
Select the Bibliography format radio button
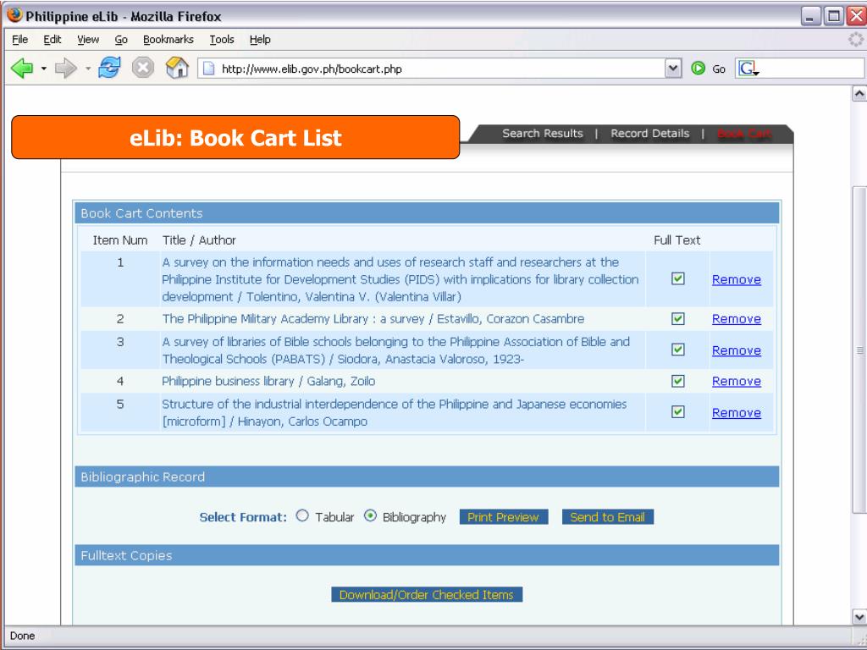click(x=370, y=515)
